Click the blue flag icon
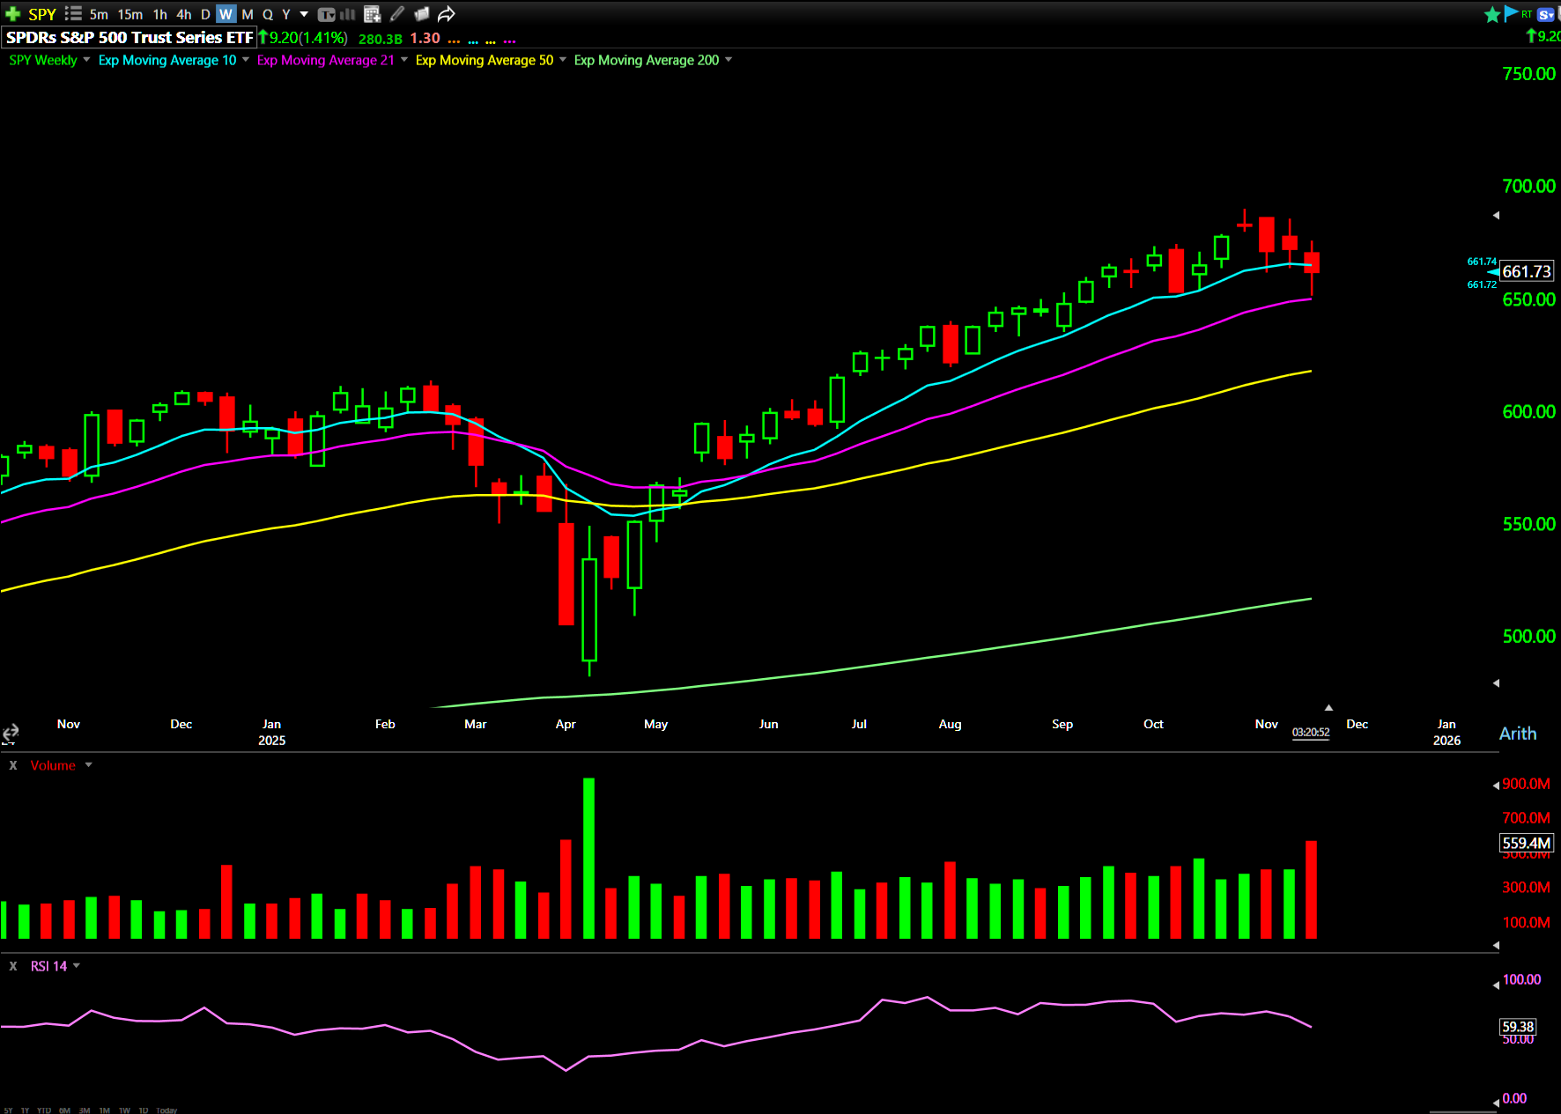This screenshot has height=1114, width=1561. pyautogui.click(x=1512, y=13)
